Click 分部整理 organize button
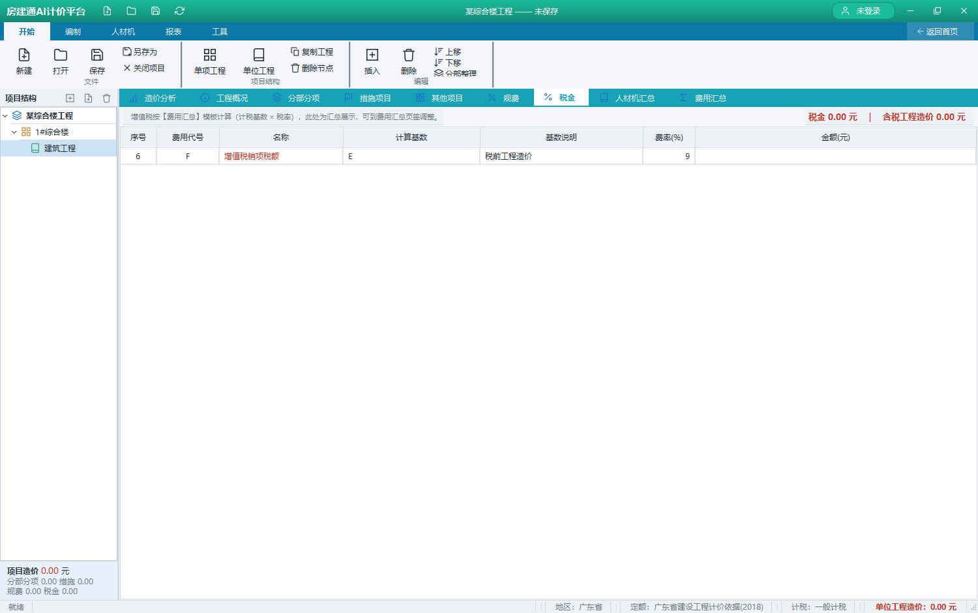Screen dimensions: 978x613 pos(455,73)
